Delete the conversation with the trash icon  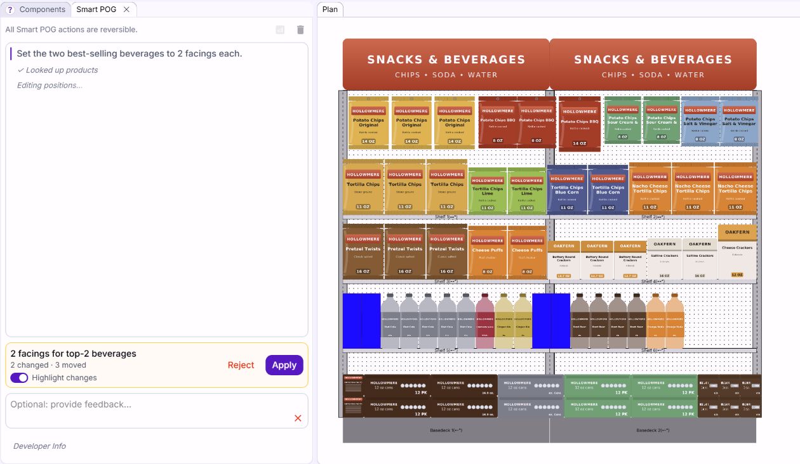(x=300, y=30)
